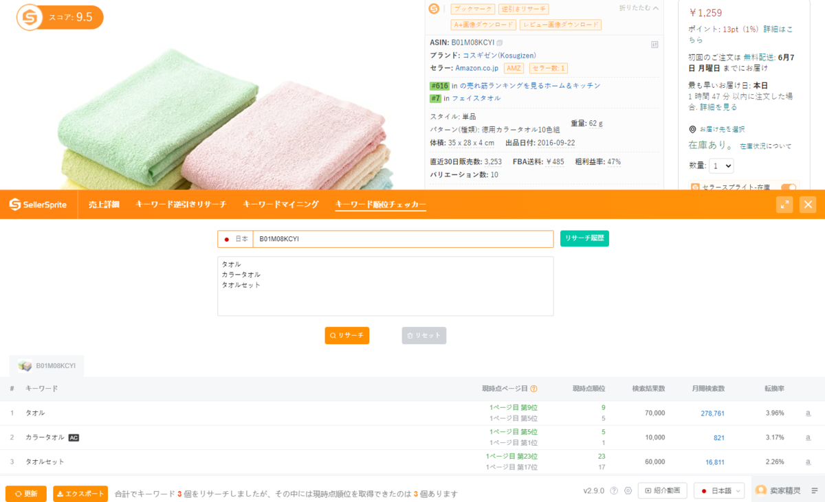This screenshot has height=502, width=825.
Task: Click the ASIN input field
Action: click(x=403, y=239)
